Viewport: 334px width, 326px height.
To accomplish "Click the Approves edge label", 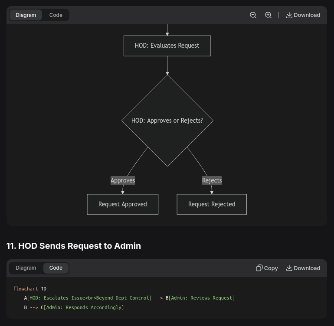I will 123,180.
